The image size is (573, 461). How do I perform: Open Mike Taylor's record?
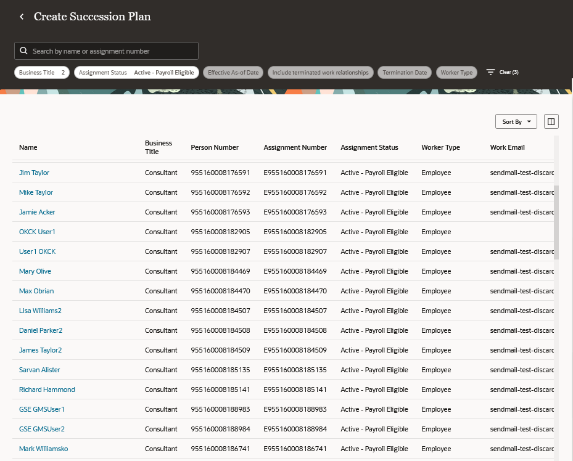point(36,192)
